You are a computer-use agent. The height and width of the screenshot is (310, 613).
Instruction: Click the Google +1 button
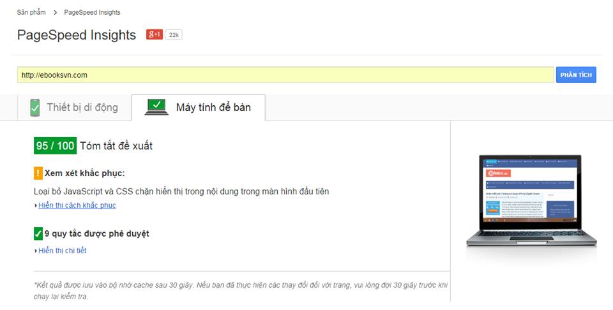pyautogui.click(x=155, y=34)
